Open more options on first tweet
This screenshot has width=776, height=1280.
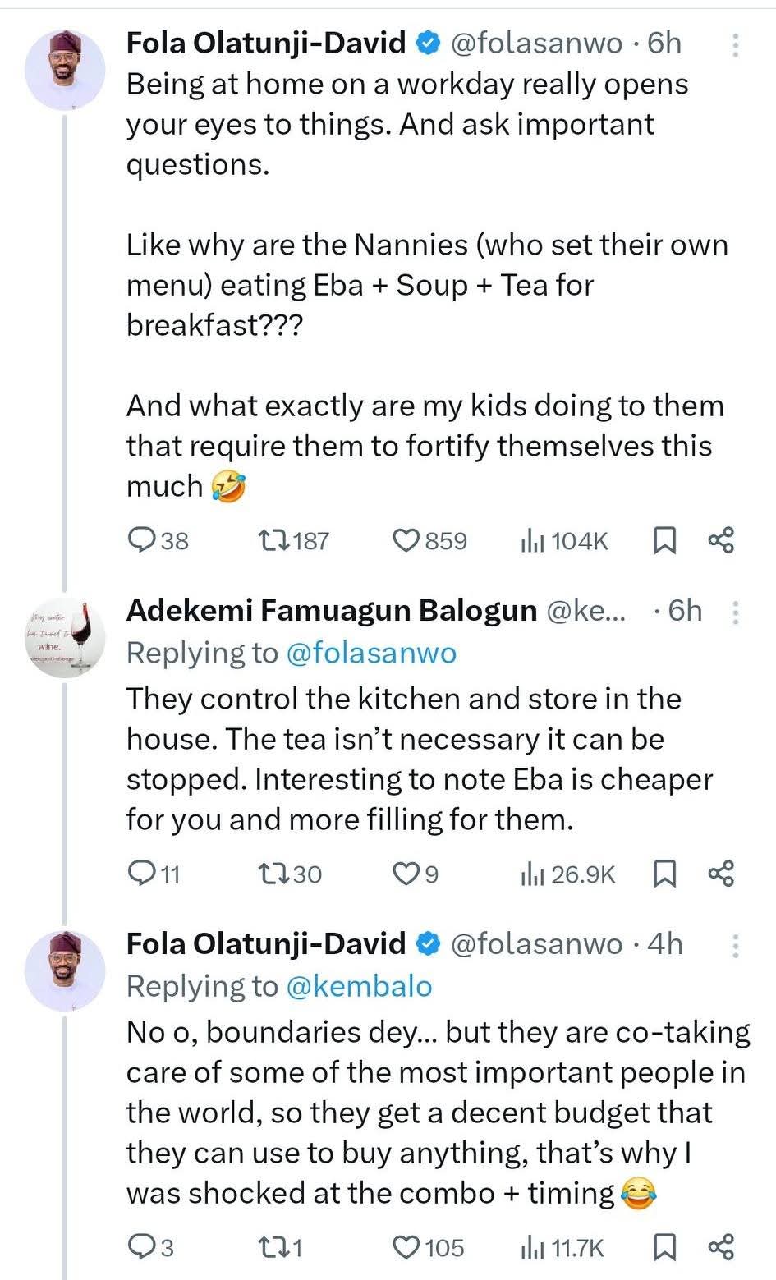click(x=735, y=45)
